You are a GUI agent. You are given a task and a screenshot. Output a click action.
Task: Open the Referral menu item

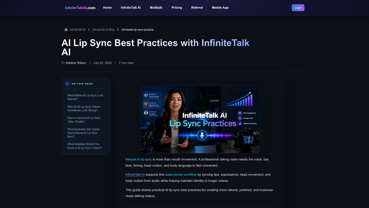[197, 8]
